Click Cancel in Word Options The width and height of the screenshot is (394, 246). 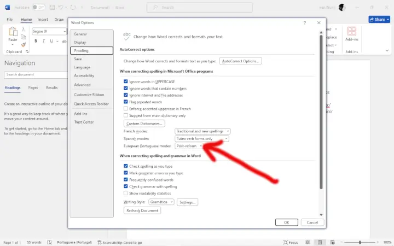point(312,222)
